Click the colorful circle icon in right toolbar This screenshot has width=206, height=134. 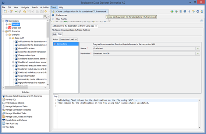click(x=172, y=11)
